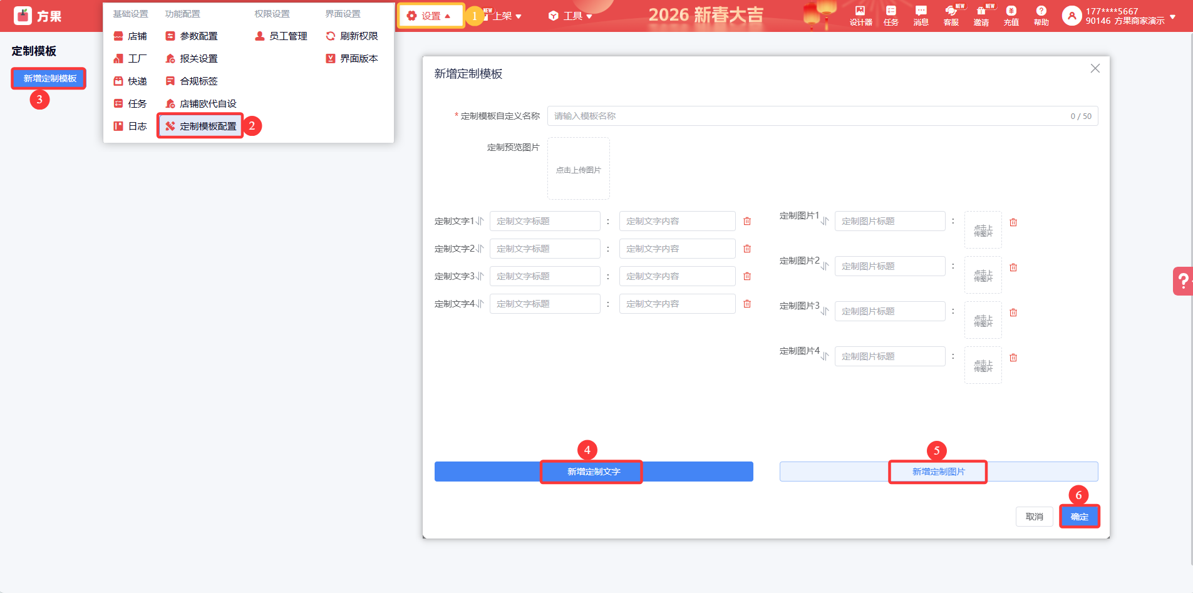Open the 客服 customer service icon
The height and width of the screenshot is (593, 1193).
951,16
